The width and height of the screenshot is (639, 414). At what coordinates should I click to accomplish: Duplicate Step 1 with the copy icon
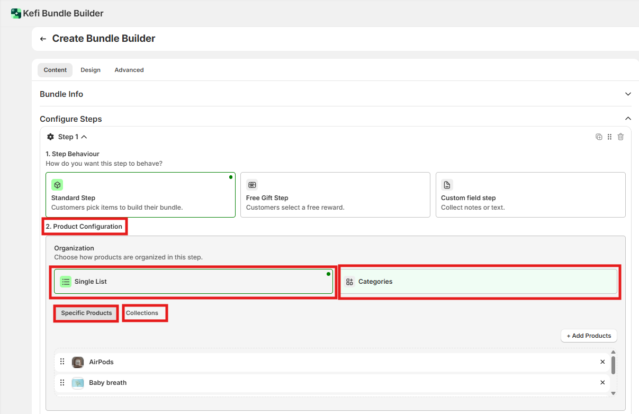click(599, 137)
